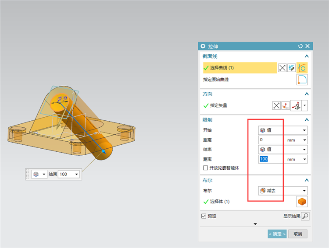Collapse the 截面线 section

307,56
